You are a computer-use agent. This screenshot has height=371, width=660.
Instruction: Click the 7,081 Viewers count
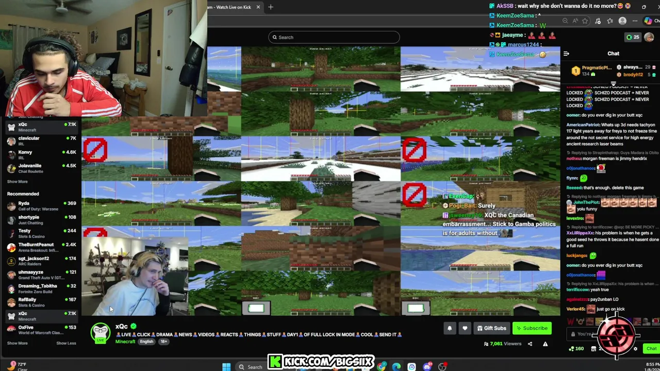pyautogui.click(x=502, y=344)
